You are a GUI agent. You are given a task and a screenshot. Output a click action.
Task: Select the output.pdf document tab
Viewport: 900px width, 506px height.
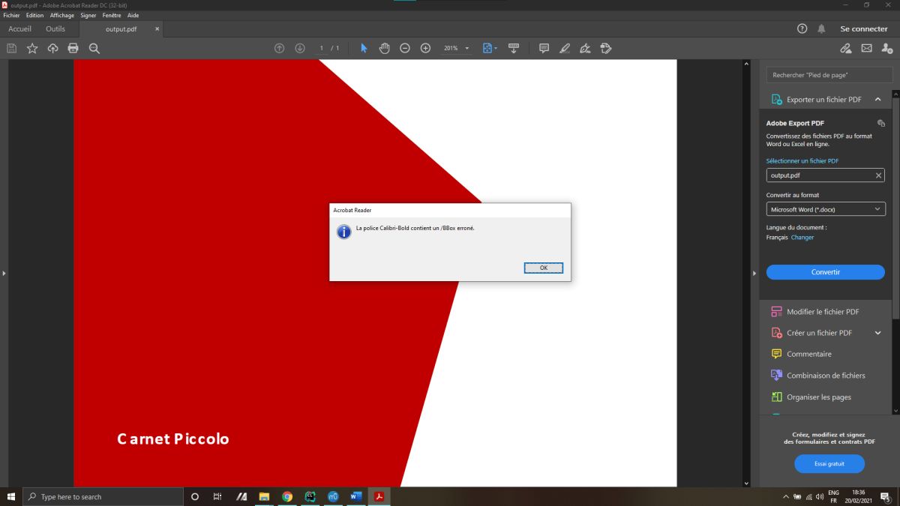pyautogui.click(x=121, y=29)
